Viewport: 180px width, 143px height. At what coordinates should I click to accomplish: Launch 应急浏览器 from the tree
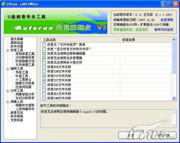23,87
